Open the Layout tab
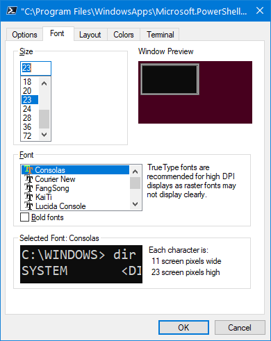This screenshot has width=271, height=341. (90, 35)
